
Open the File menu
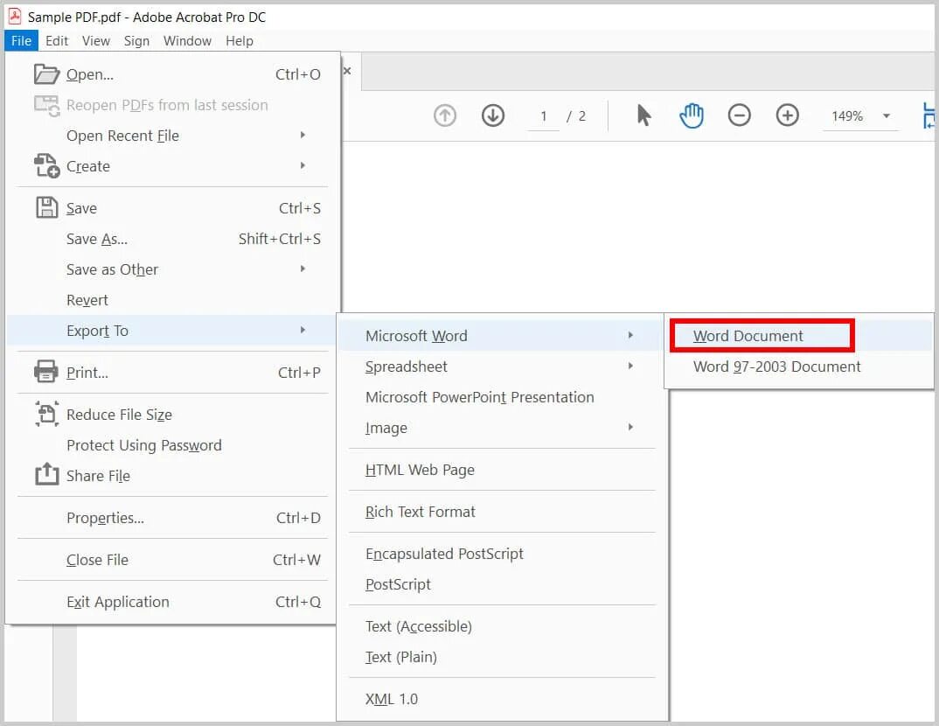point(22,41)
